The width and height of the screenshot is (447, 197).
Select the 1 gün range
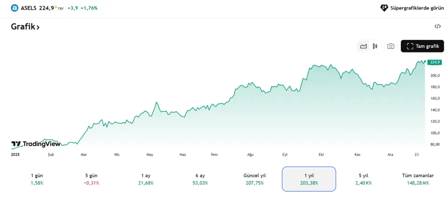pyautogui.click(x=37, y=179)
